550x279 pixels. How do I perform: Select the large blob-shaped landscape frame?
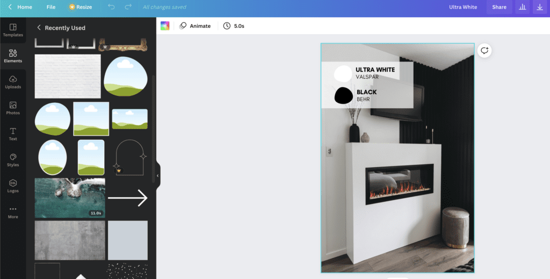point(126,77)
